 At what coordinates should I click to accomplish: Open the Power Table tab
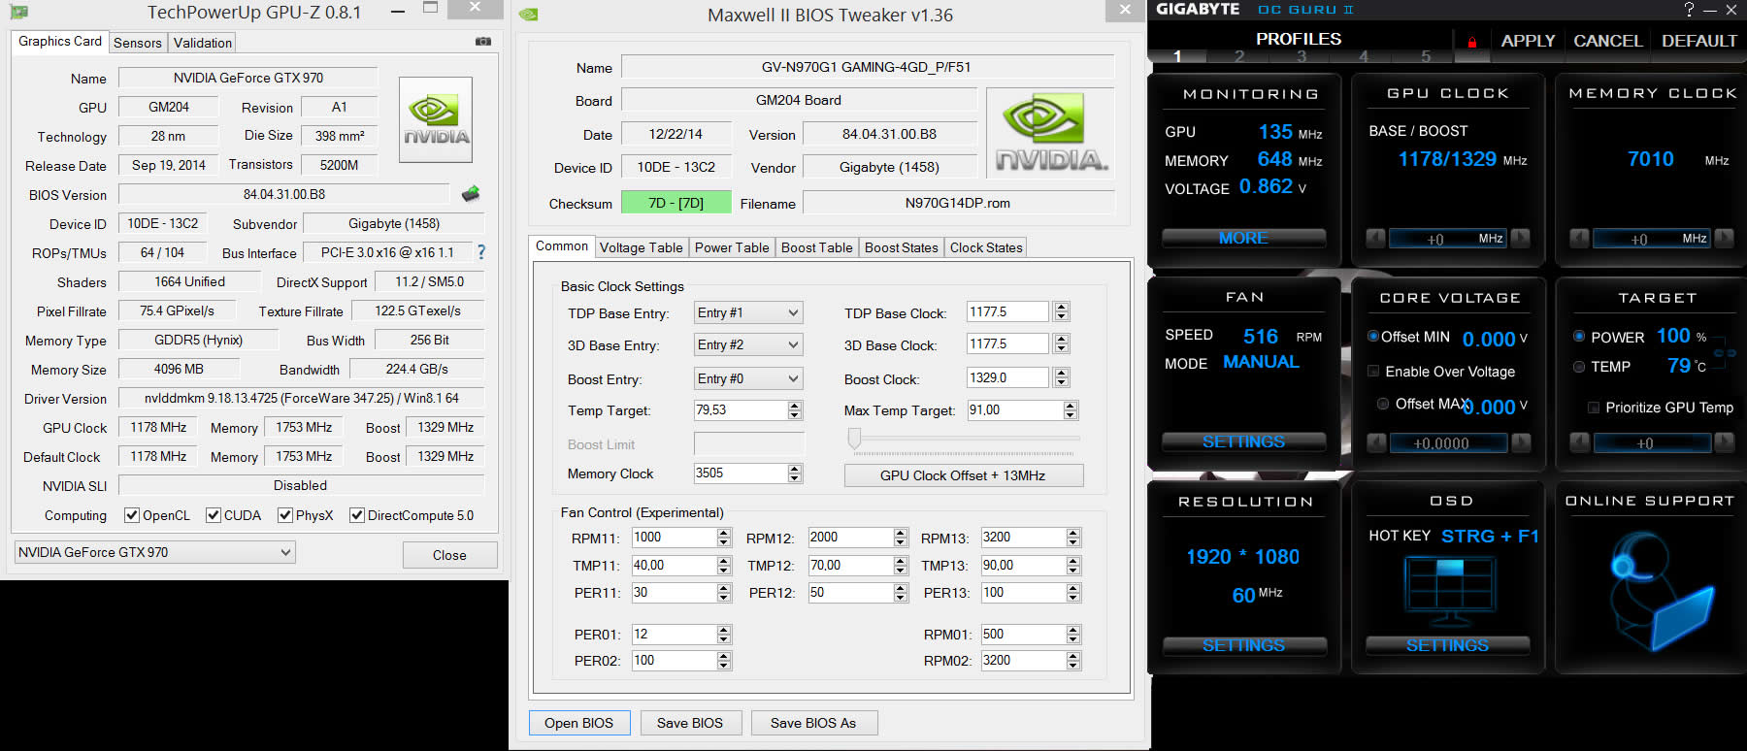coord(732,247)
